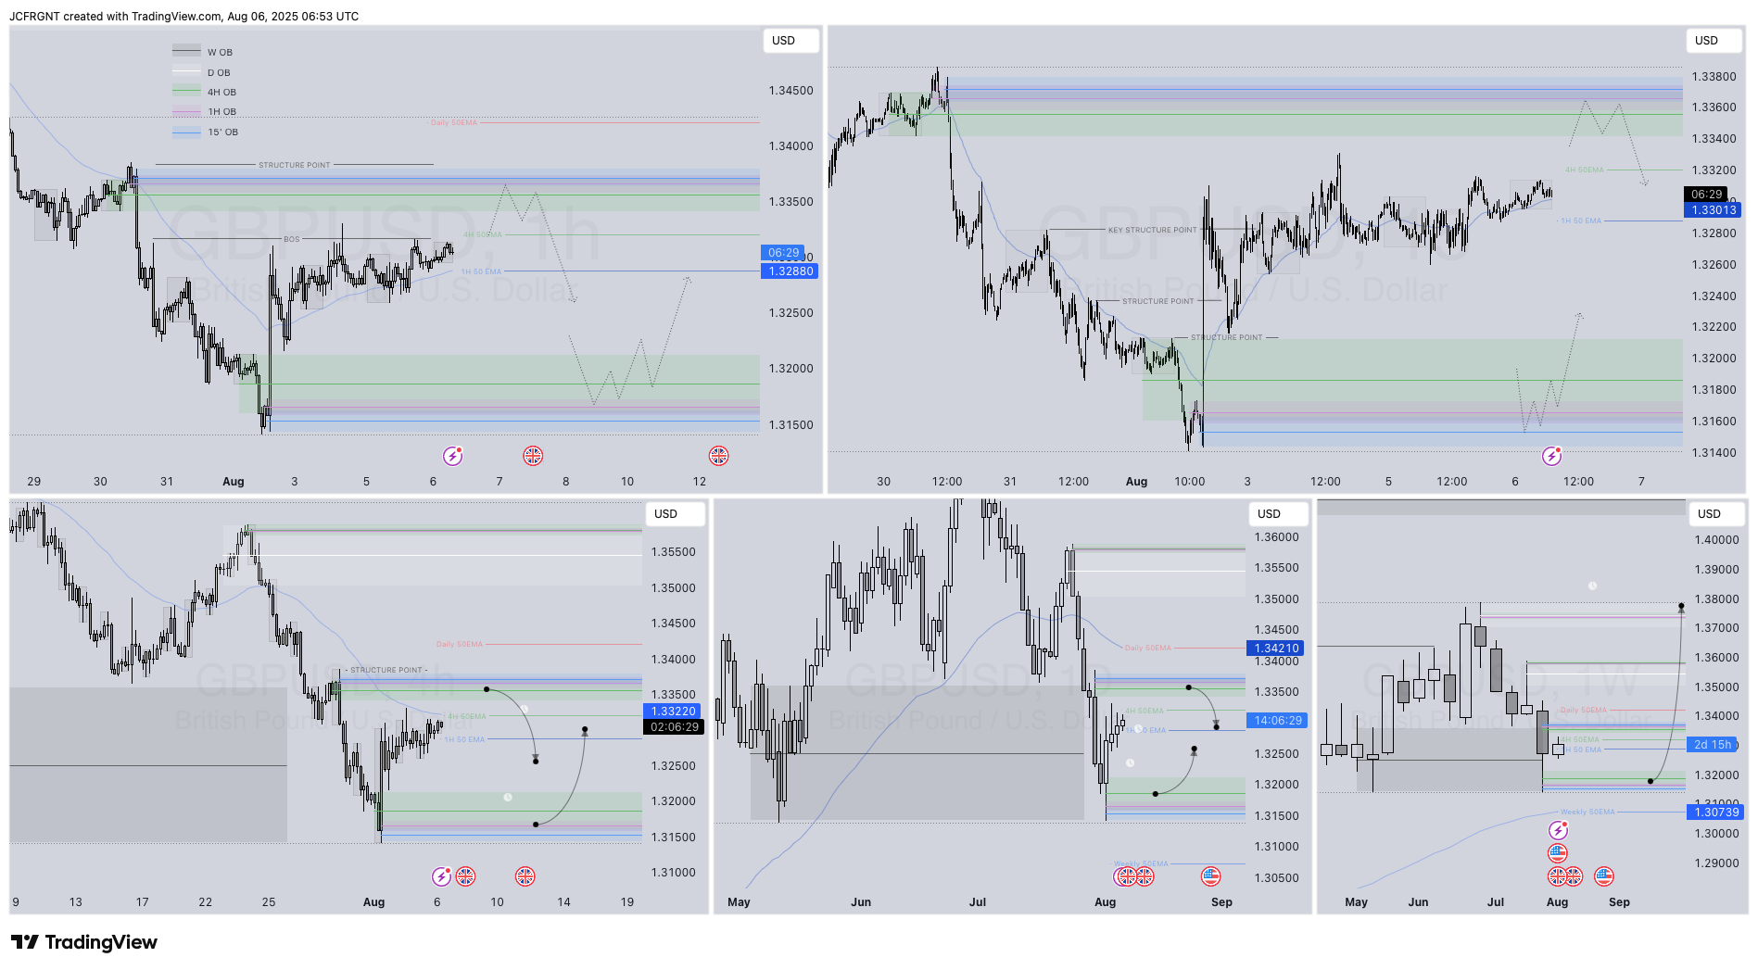Click the W OB legend swatch
This screenshot has height=970, width=1758.
coord(186,51)
